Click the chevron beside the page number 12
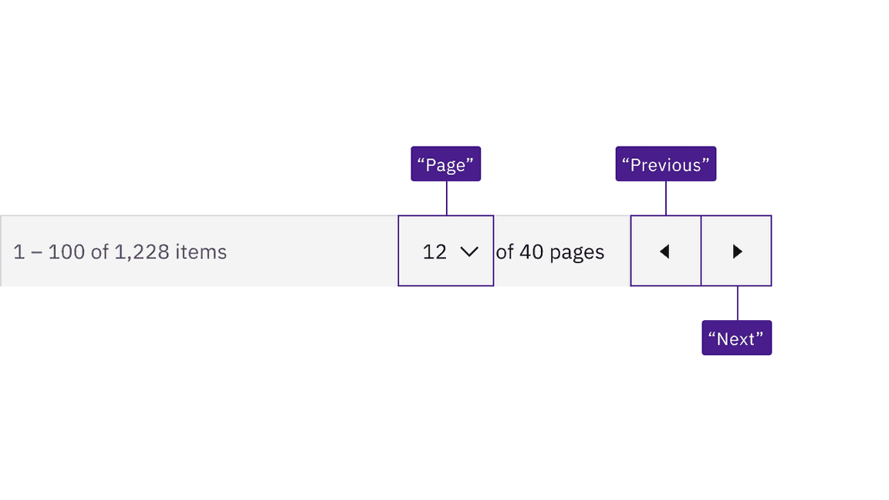Viewport: 889px width, 500px height. coord(469,251)
